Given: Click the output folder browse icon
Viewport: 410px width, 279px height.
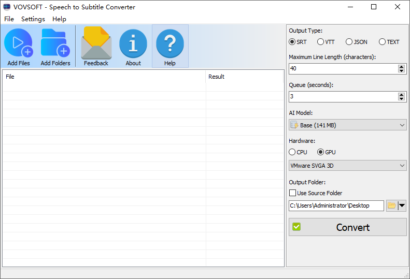Looking at the screenshot, I should tap(391, 205).
